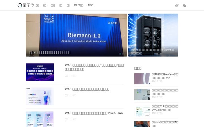Open the Weibo icon in header
This screenshot has height=127, width=204.
tap(177, 5)
